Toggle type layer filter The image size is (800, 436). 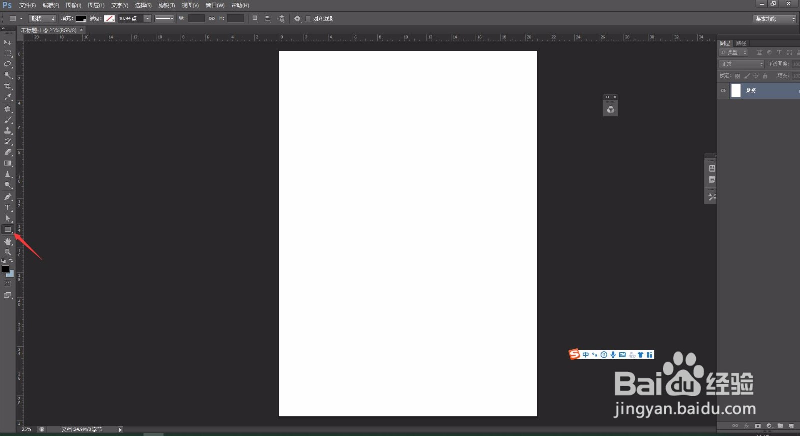(779, 52)
